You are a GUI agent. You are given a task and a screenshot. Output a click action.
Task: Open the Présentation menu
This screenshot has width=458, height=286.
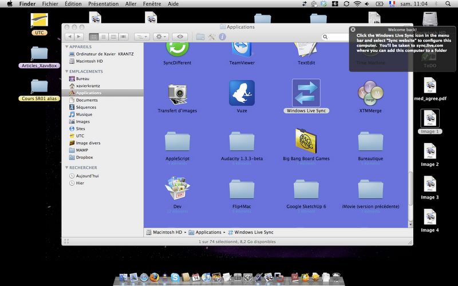(x=104, y=4)
